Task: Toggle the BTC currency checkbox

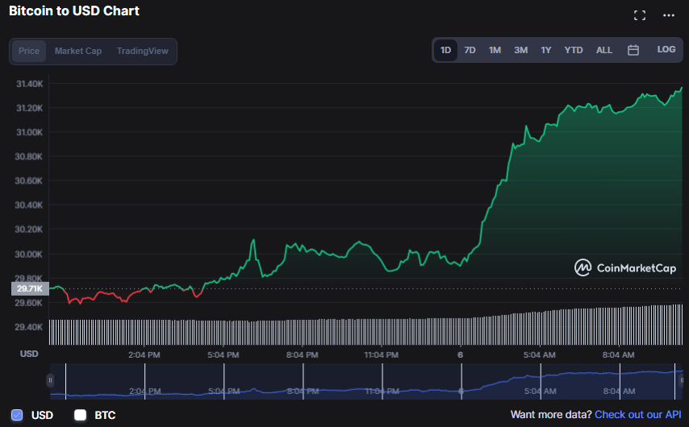Action: point(80,415)
